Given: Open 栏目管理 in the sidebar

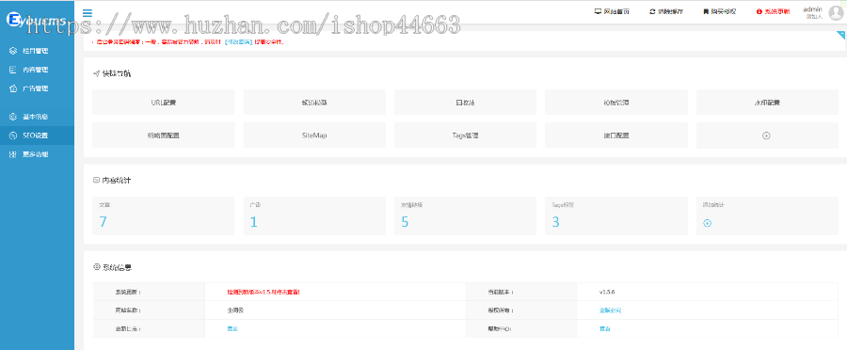Looking at the screenshot, I should point(35,51).
